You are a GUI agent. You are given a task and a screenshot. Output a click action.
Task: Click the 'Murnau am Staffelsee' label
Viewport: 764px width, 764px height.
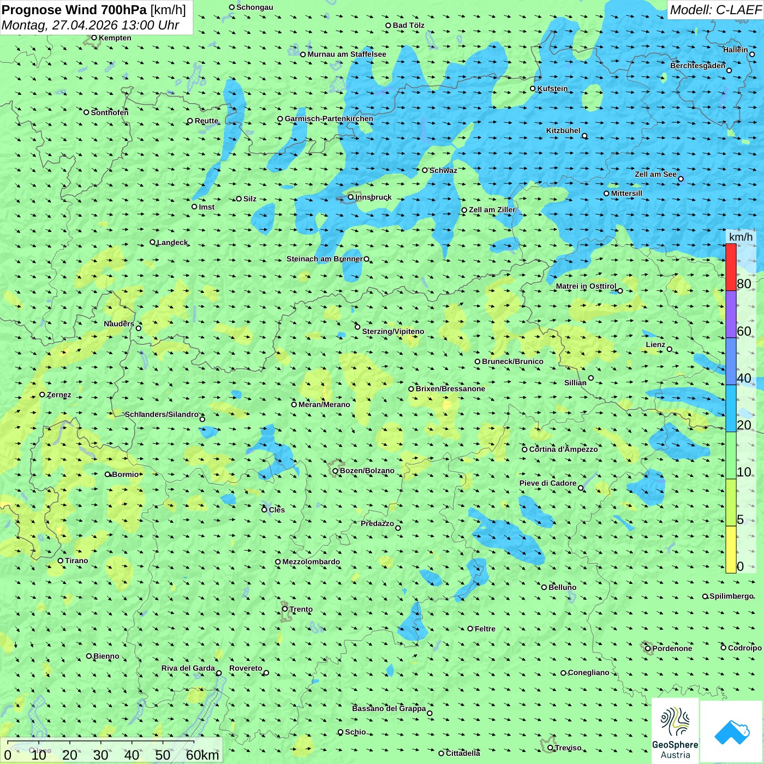347,54
